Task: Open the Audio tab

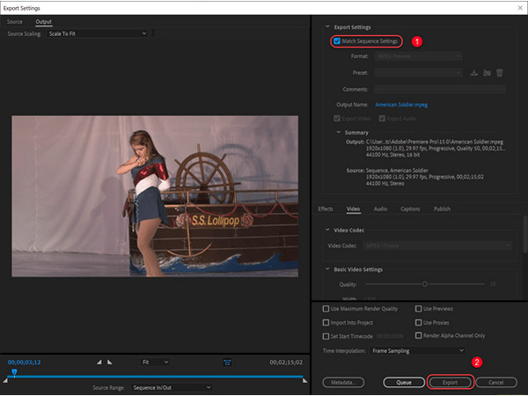Action: click(x=380, y=209)
